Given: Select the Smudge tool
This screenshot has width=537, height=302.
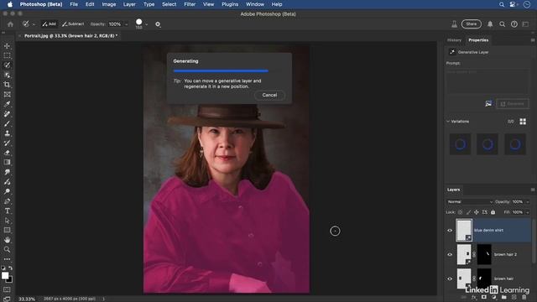Looking at the screenshot, I should coord(7,172).
